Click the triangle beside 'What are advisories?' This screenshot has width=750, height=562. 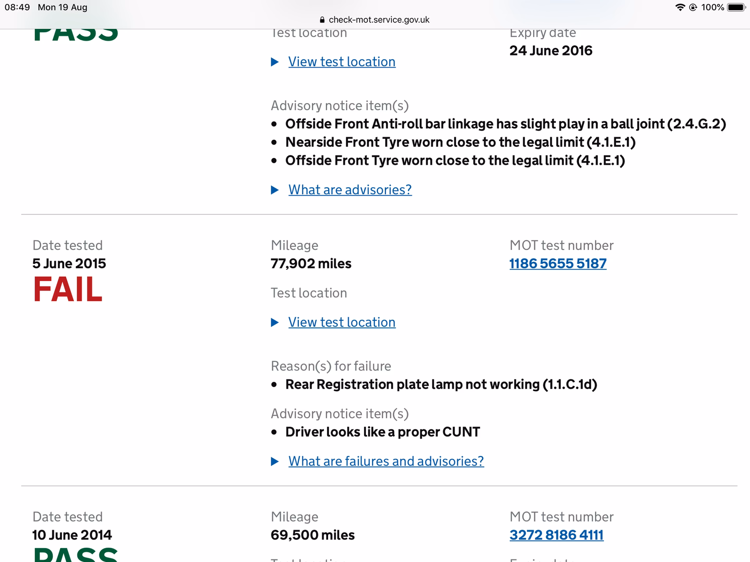(x=275, y=190)
